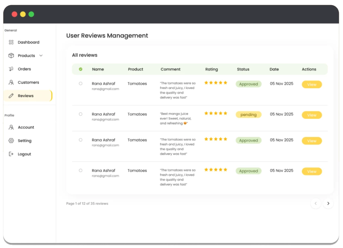Click the Products box icon
This screenshot has width=343, height=248.
coord(11,56)
